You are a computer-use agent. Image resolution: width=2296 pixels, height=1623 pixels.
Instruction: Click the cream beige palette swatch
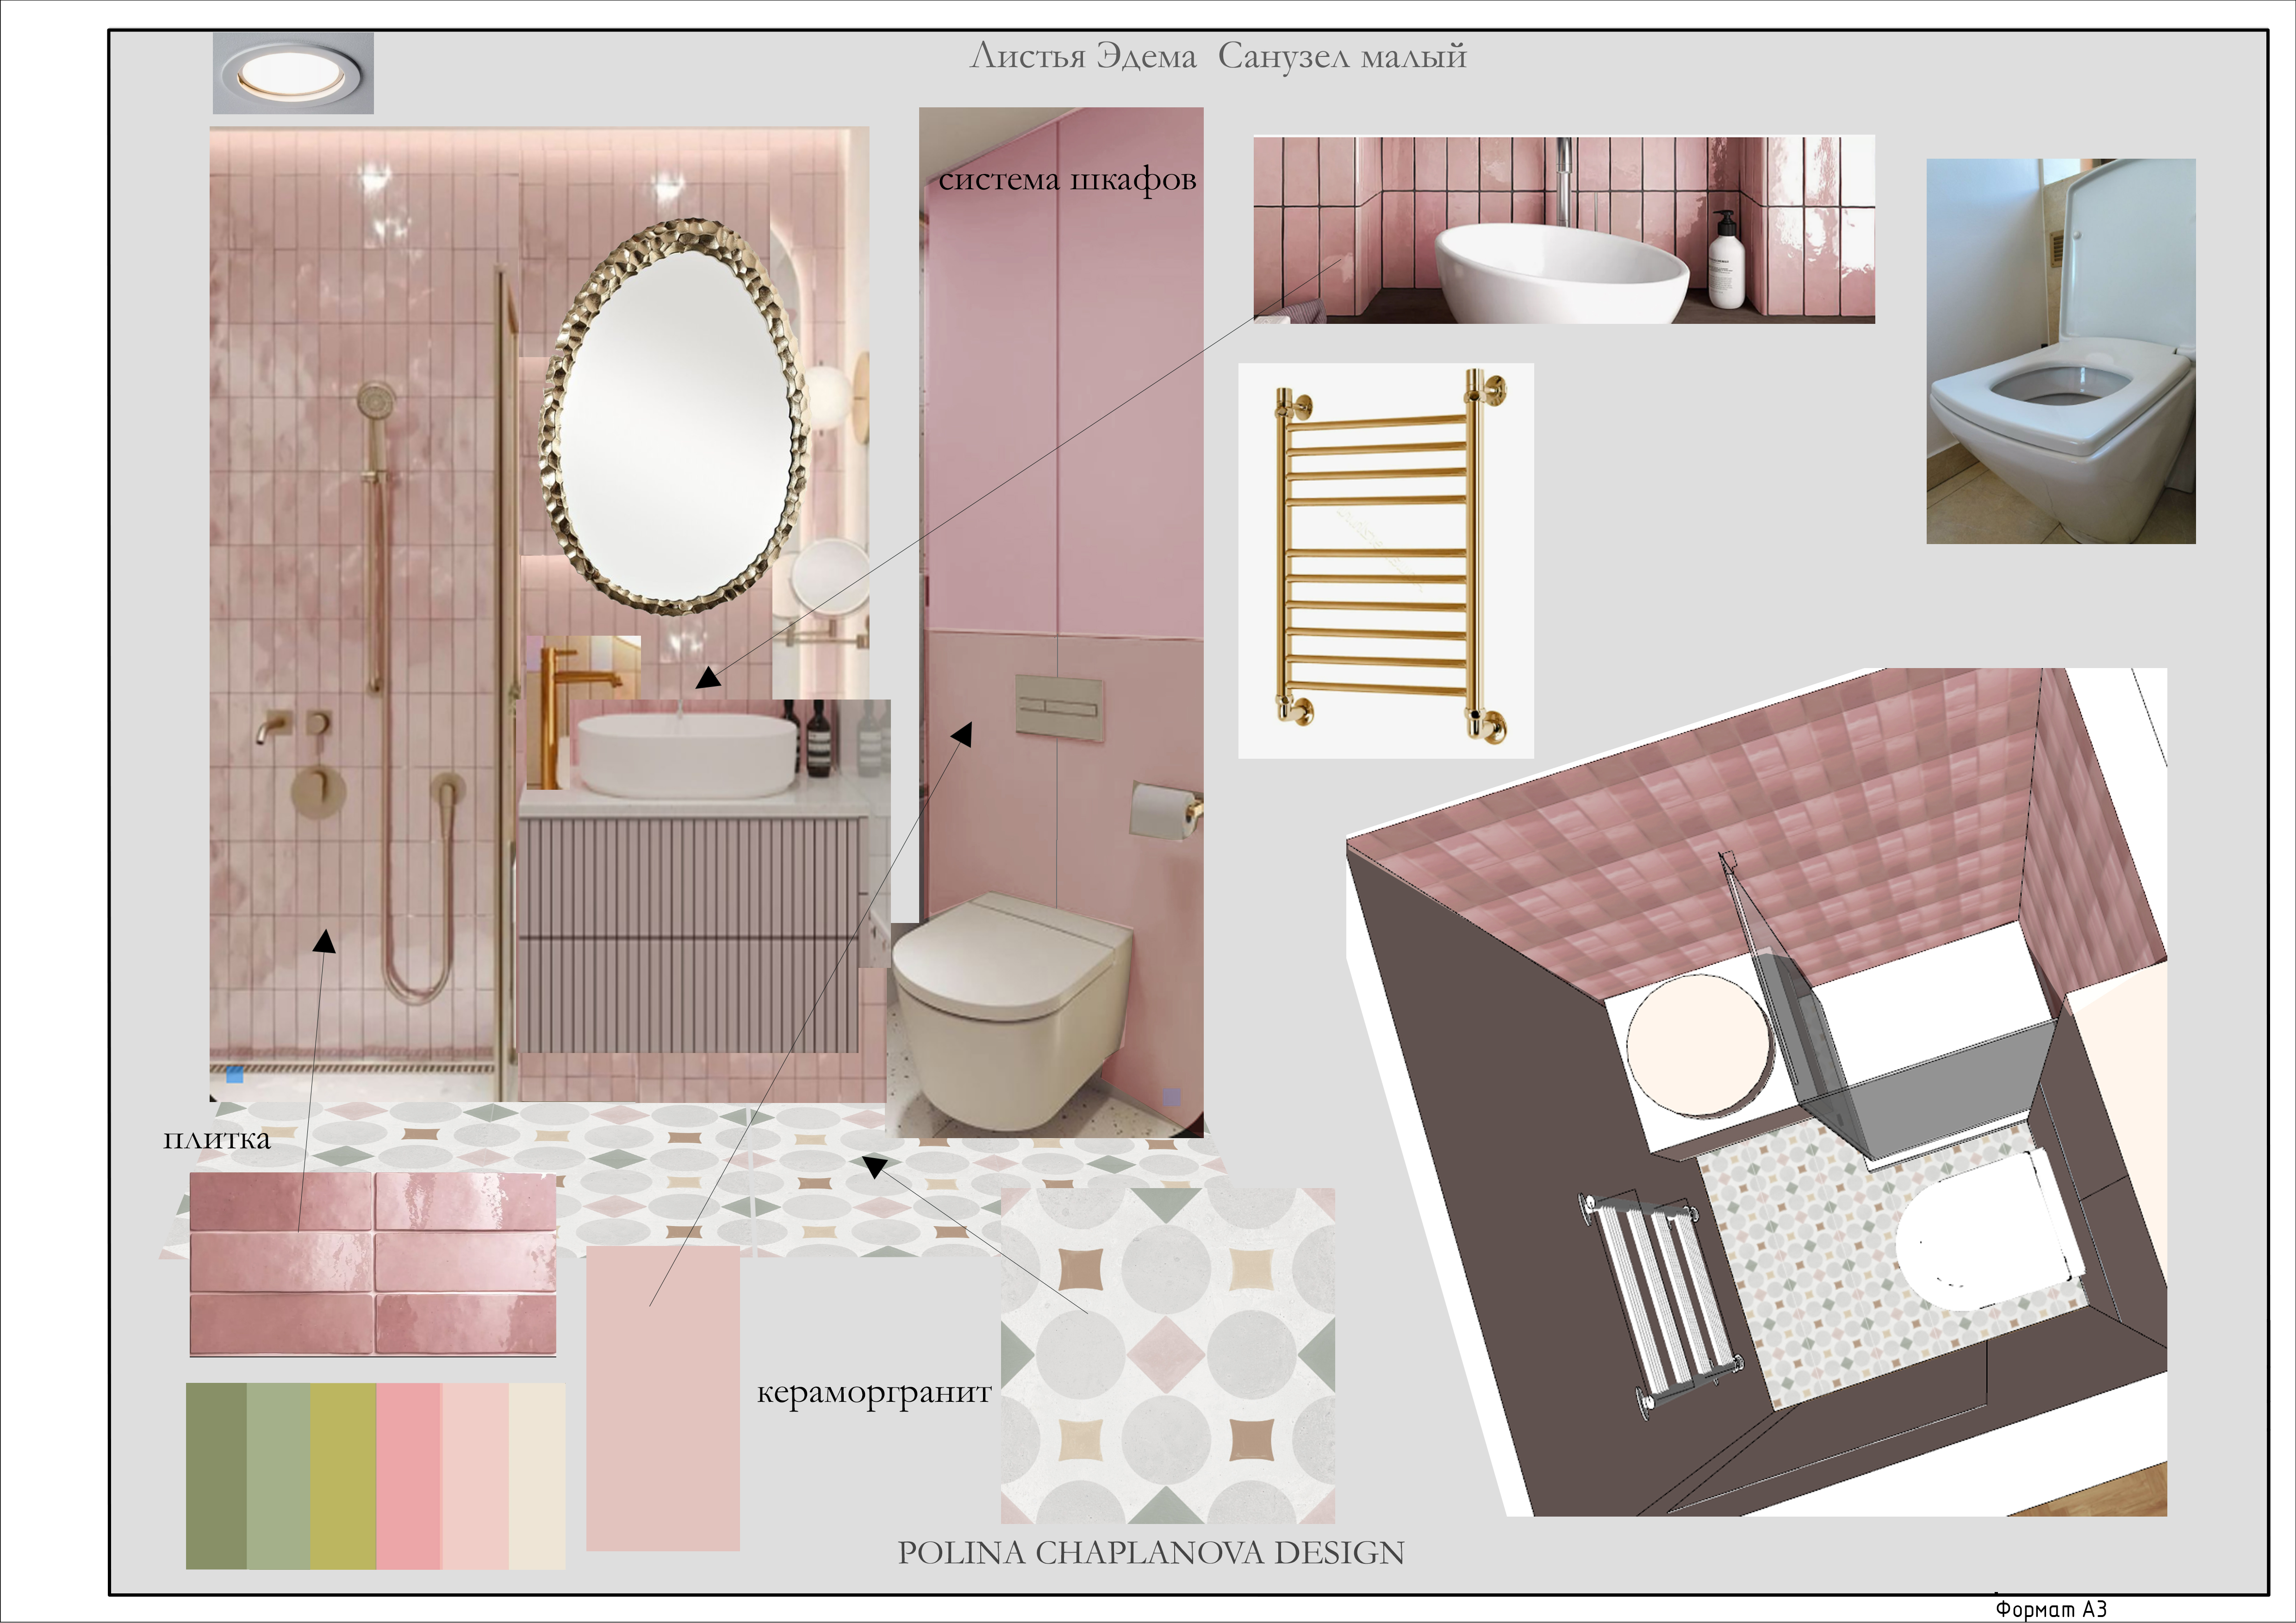pos(537,1476)
